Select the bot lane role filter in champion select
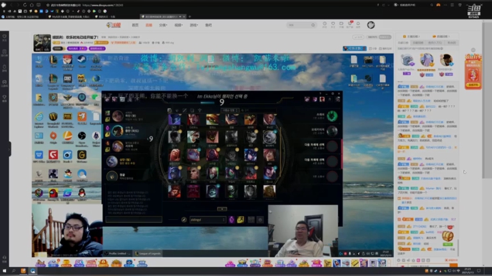Image resolution: width=492 pixels, height=276 pixels. (192, 111)
